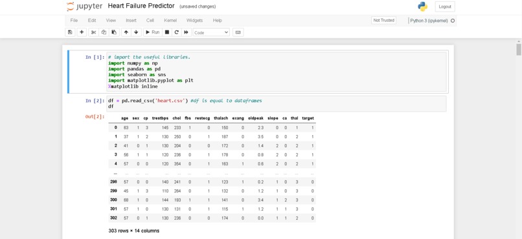Click the 'exang' column header

238,118
